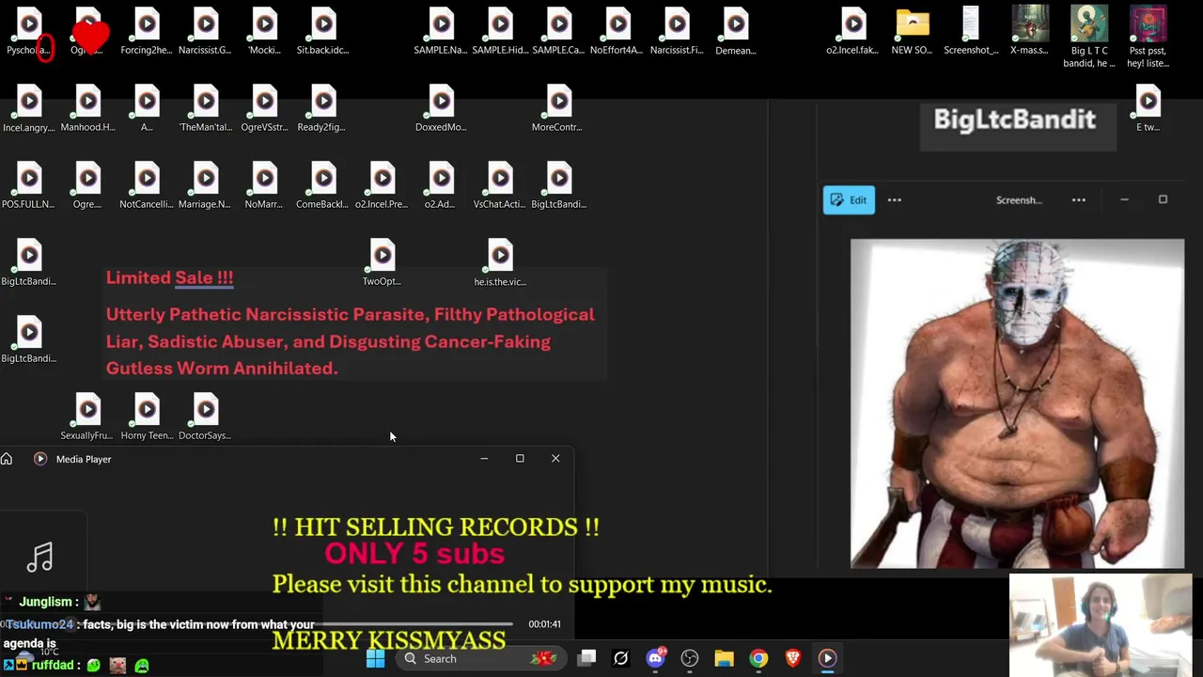Select the SAMPLE.Na... media file
Viewport: 1203px width, 677px height.
(x=441, y=32)
